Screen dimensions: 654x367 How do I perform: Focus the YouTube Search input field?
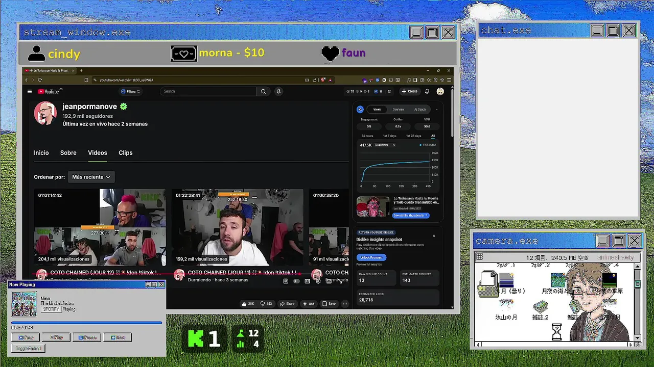(x=208, y=91)
